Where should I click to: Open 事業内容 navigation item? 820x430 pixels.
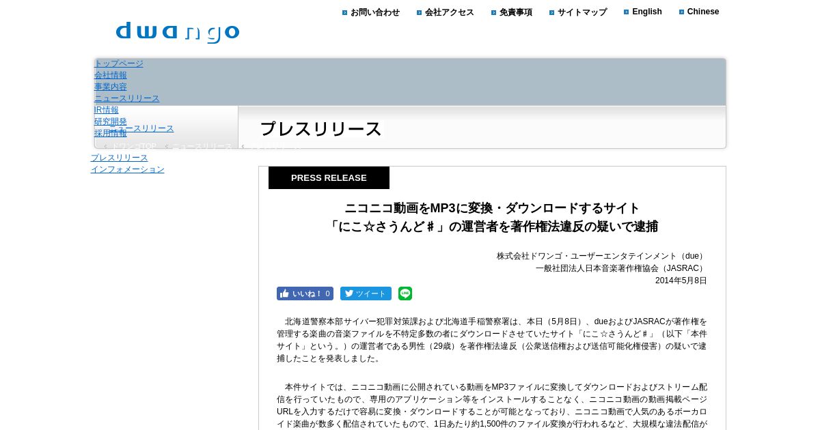(111, 87)
